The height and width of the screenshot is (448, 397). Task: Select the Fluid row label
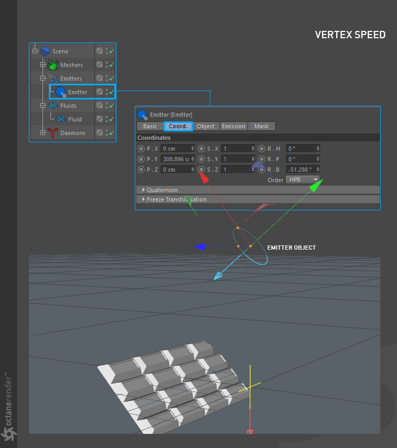tap(75, 119)
